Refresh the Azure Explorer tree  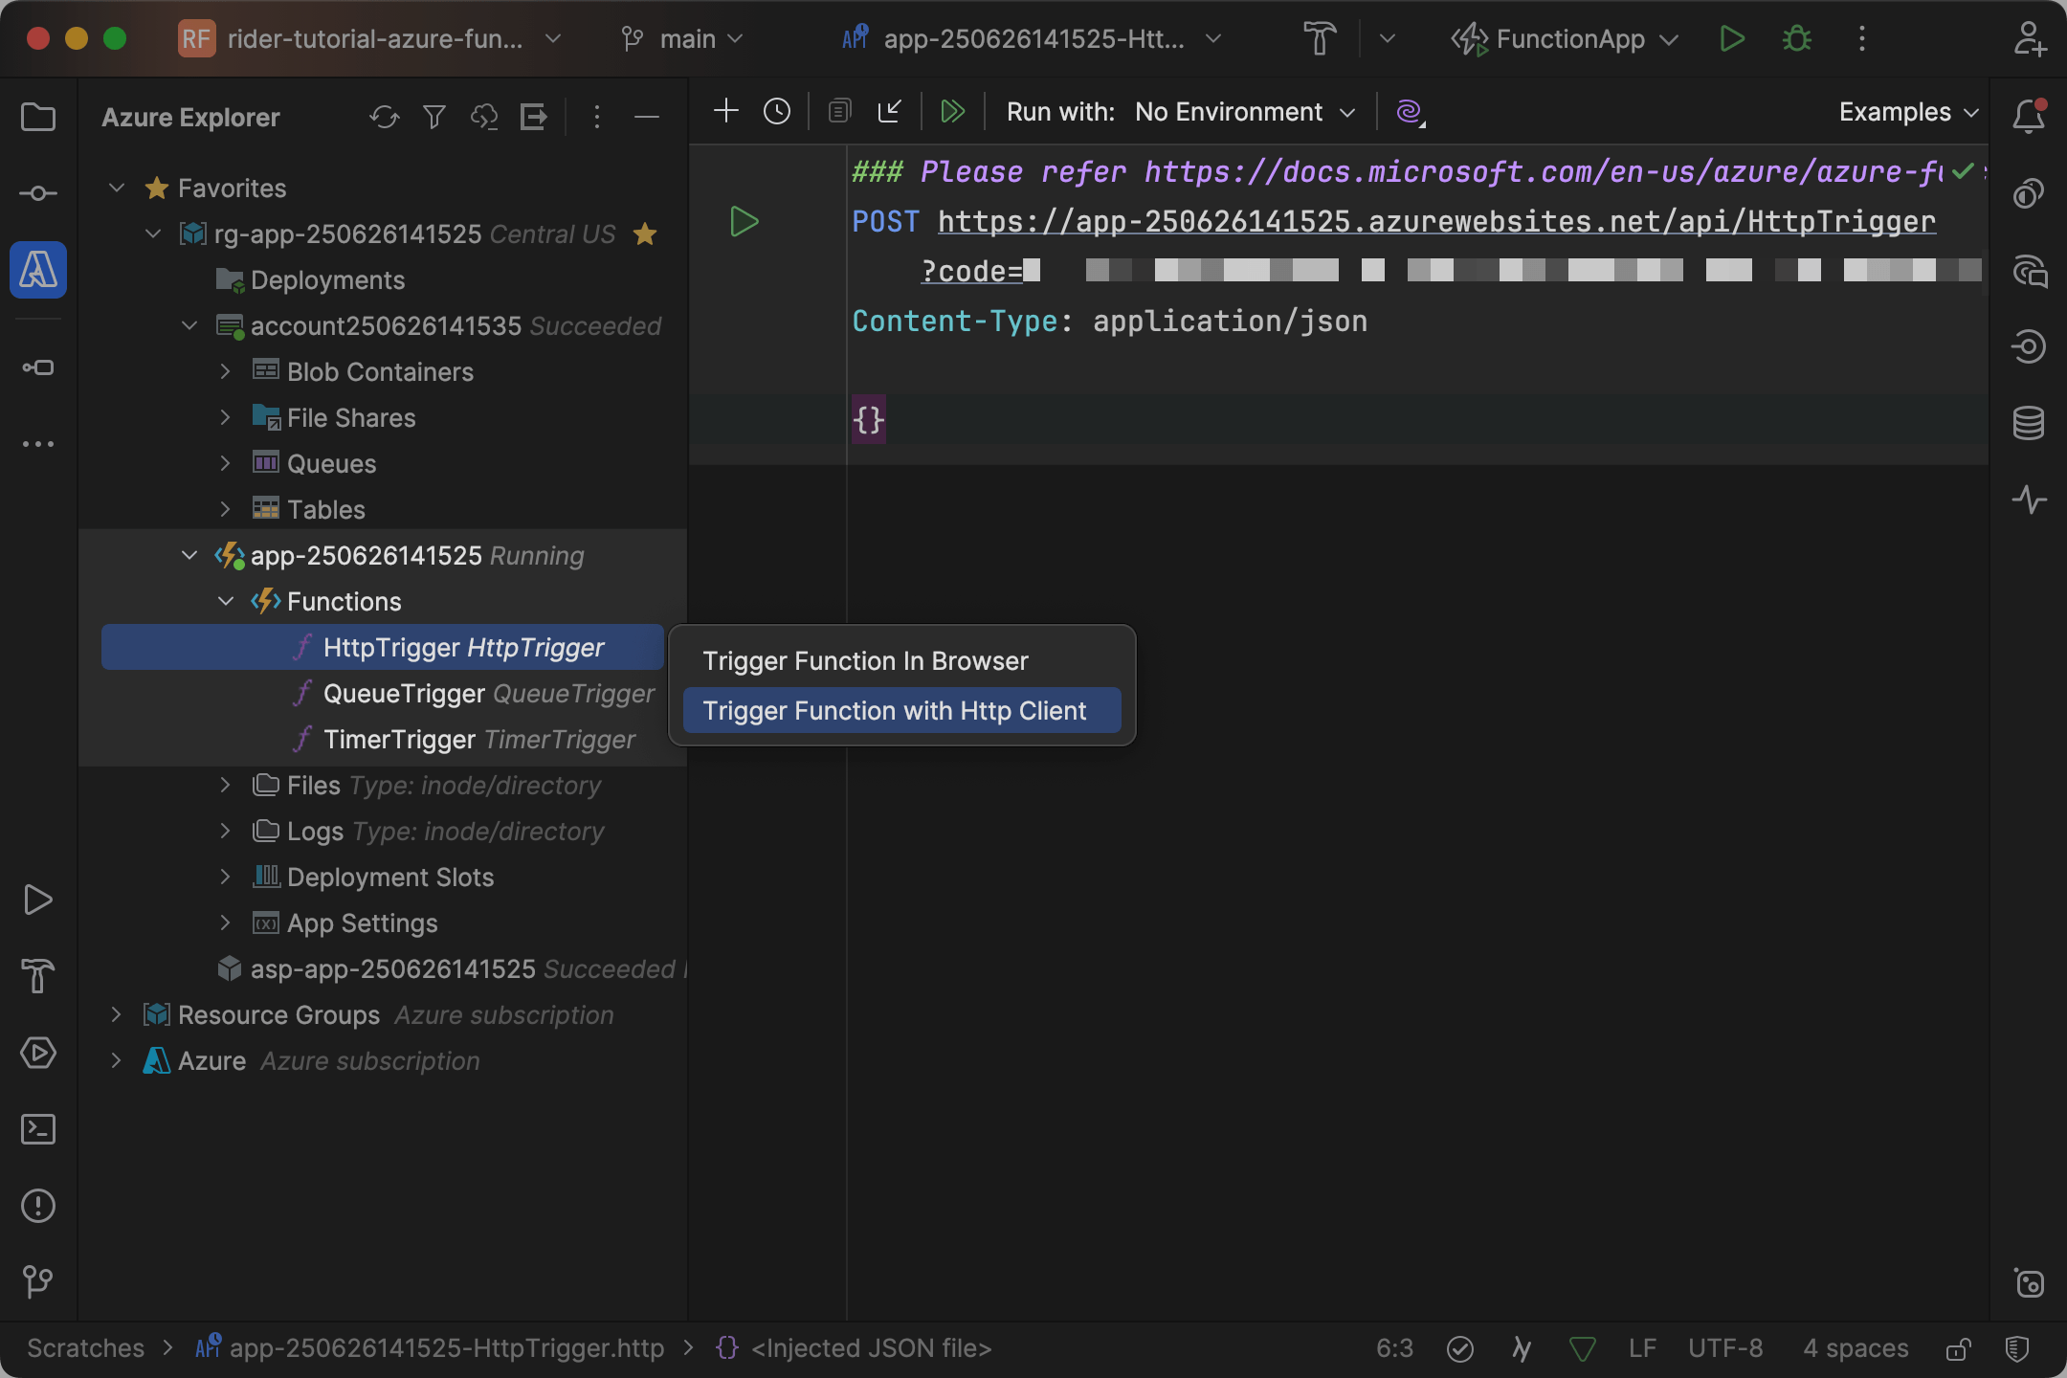tap(385, 117)
